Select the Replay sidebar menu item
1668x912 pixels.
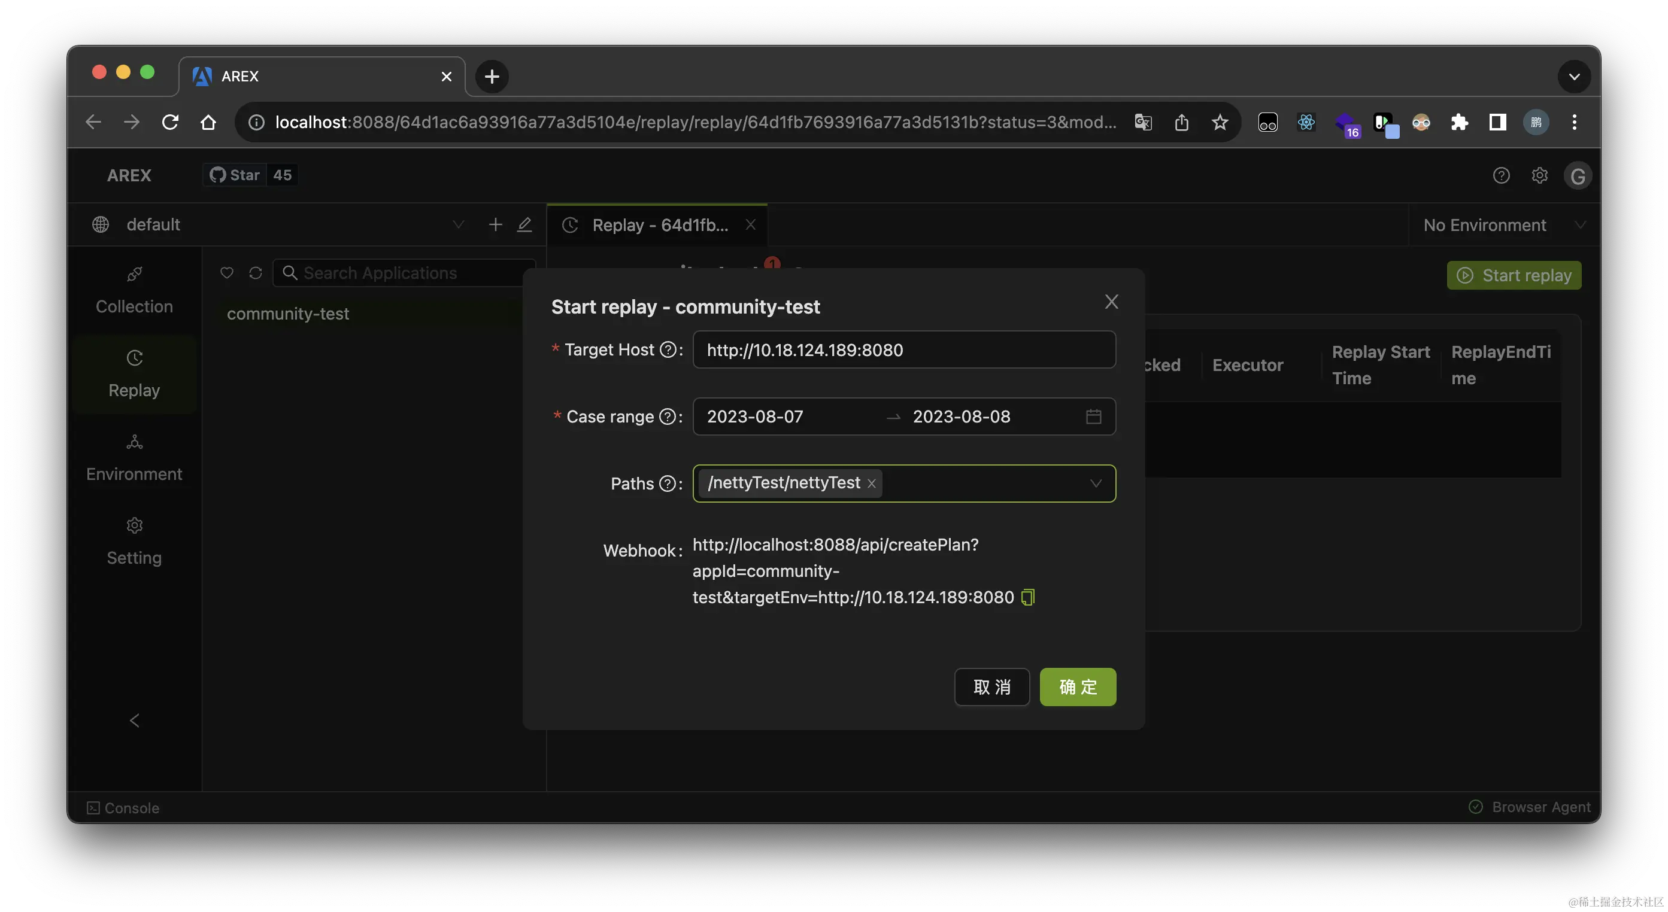tap(134, 374)
